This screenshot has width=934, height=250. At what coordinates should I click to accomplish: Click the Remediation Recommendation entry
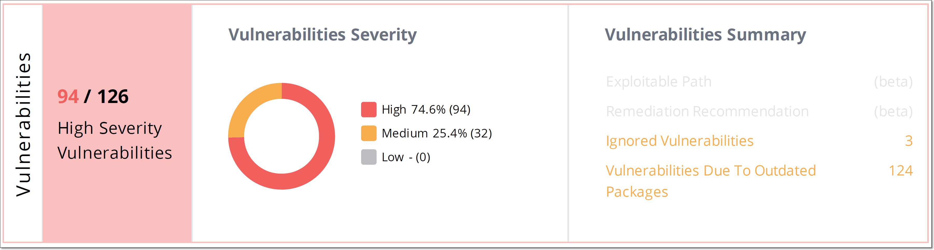(x=707, y=112)
